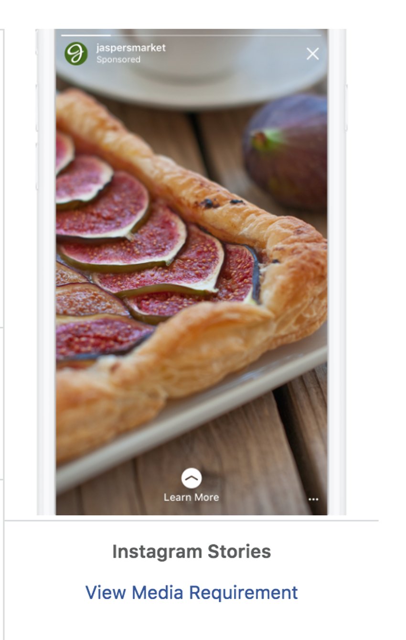Viewport: 406px width, 640px height.
Task: Click the Sponsored label under username
Action: (x=118, y=60)
